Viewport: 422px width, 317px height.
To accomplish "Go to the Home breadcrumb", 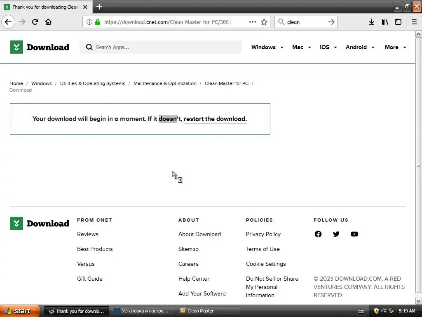I will [16, 83].
